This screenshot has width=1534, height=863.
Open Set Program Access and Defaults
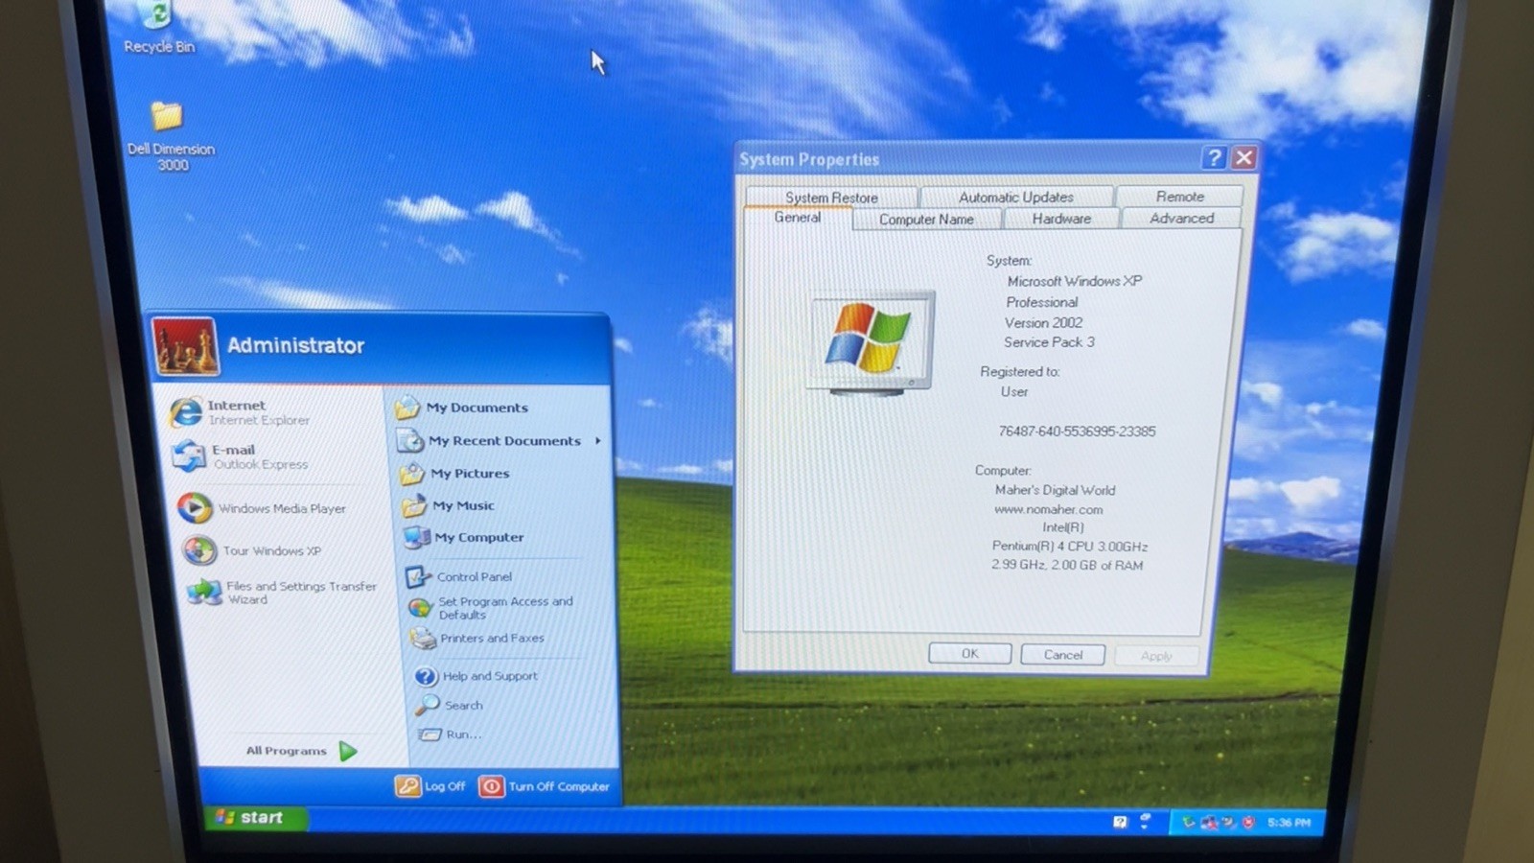pos(490,608)
